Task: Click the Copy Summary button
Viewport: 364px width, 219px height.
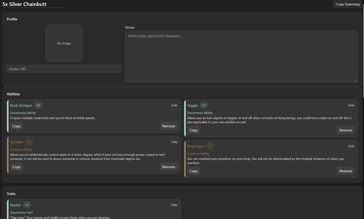Action: pyautogui.click(x=347, y=4)
